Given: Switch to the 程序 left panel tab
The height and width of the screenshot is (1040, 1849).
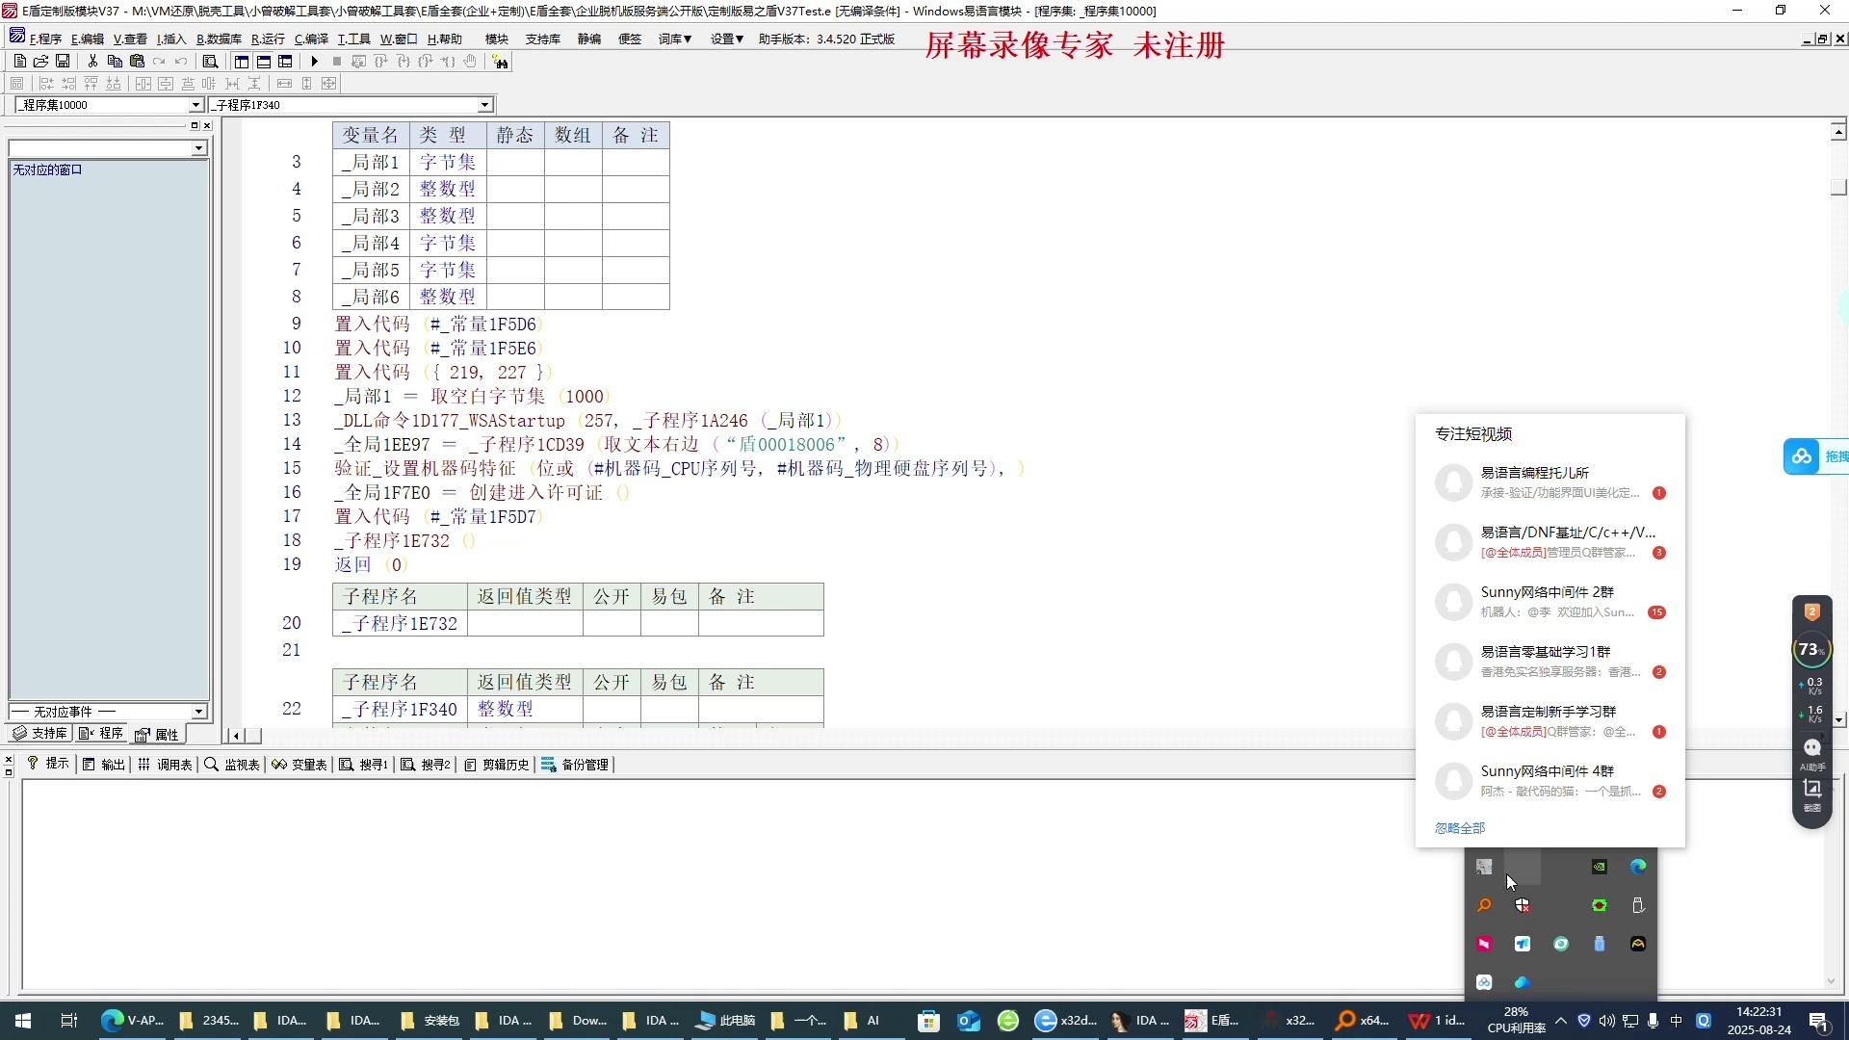Looking at the screenshot, I should tap(102, 733).
